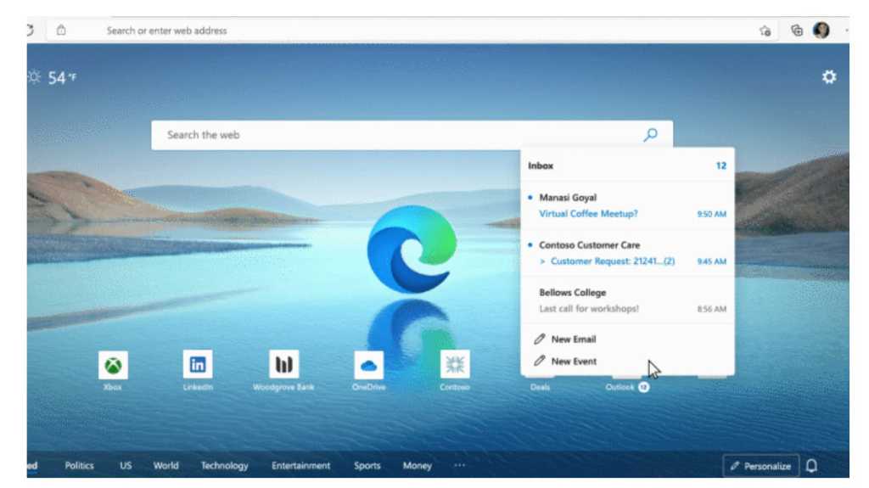Choose New Event in Outlook popup
This screenshot has width=869, height=488.
coord(575,362)
